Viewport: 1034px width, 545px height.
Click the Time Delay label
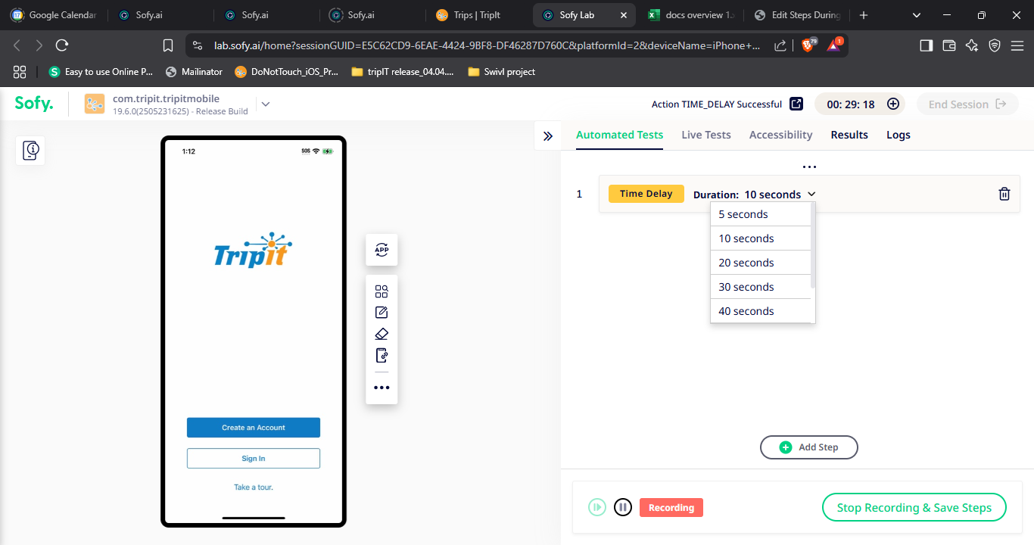point(646,194)
